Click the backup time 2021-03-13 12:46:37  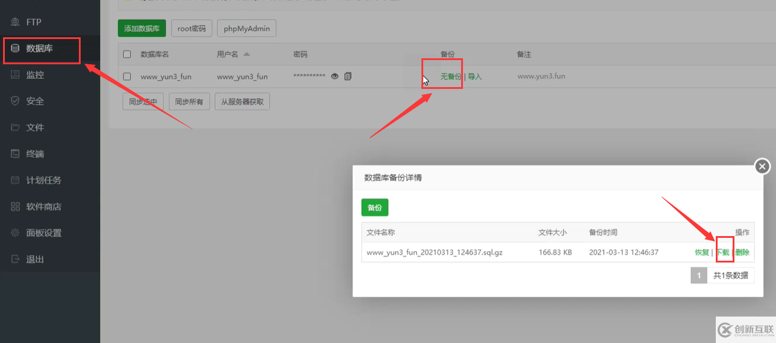click(x=624, y=252)
